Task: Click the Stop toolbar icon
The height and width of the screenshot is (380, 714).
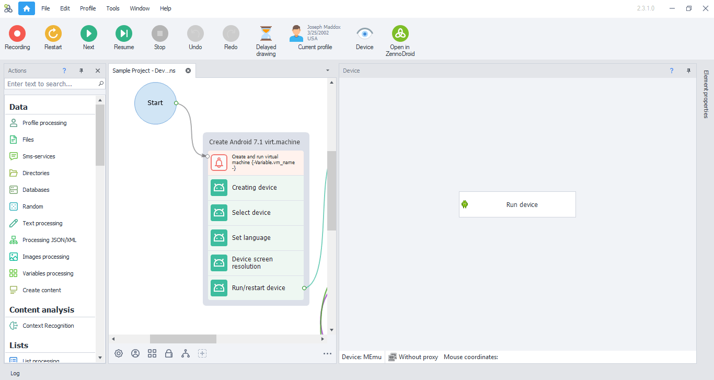Action: (x=160, y=34)
